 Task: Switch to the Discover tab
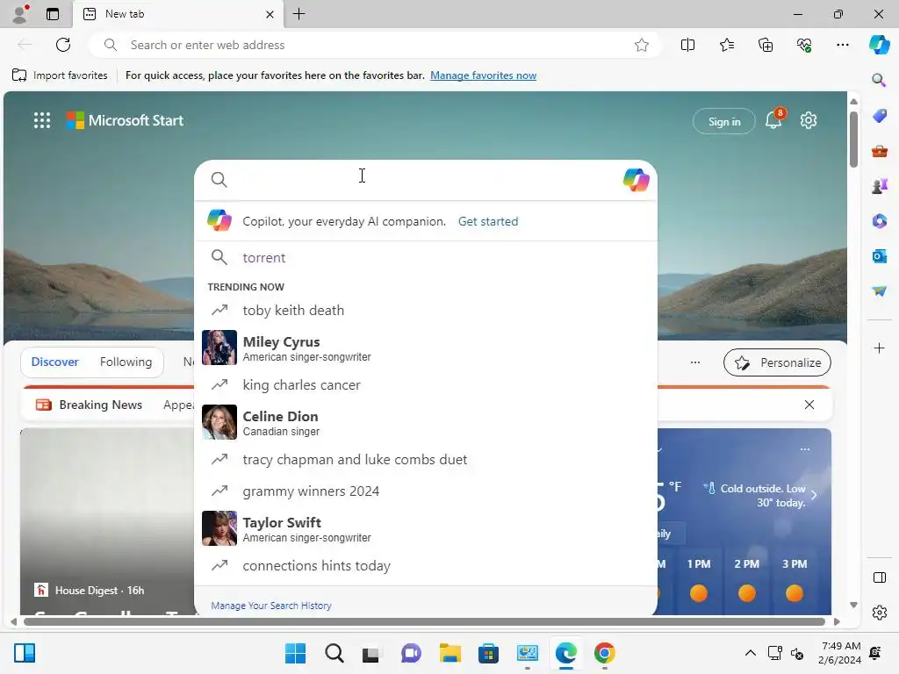pos(54,362)
